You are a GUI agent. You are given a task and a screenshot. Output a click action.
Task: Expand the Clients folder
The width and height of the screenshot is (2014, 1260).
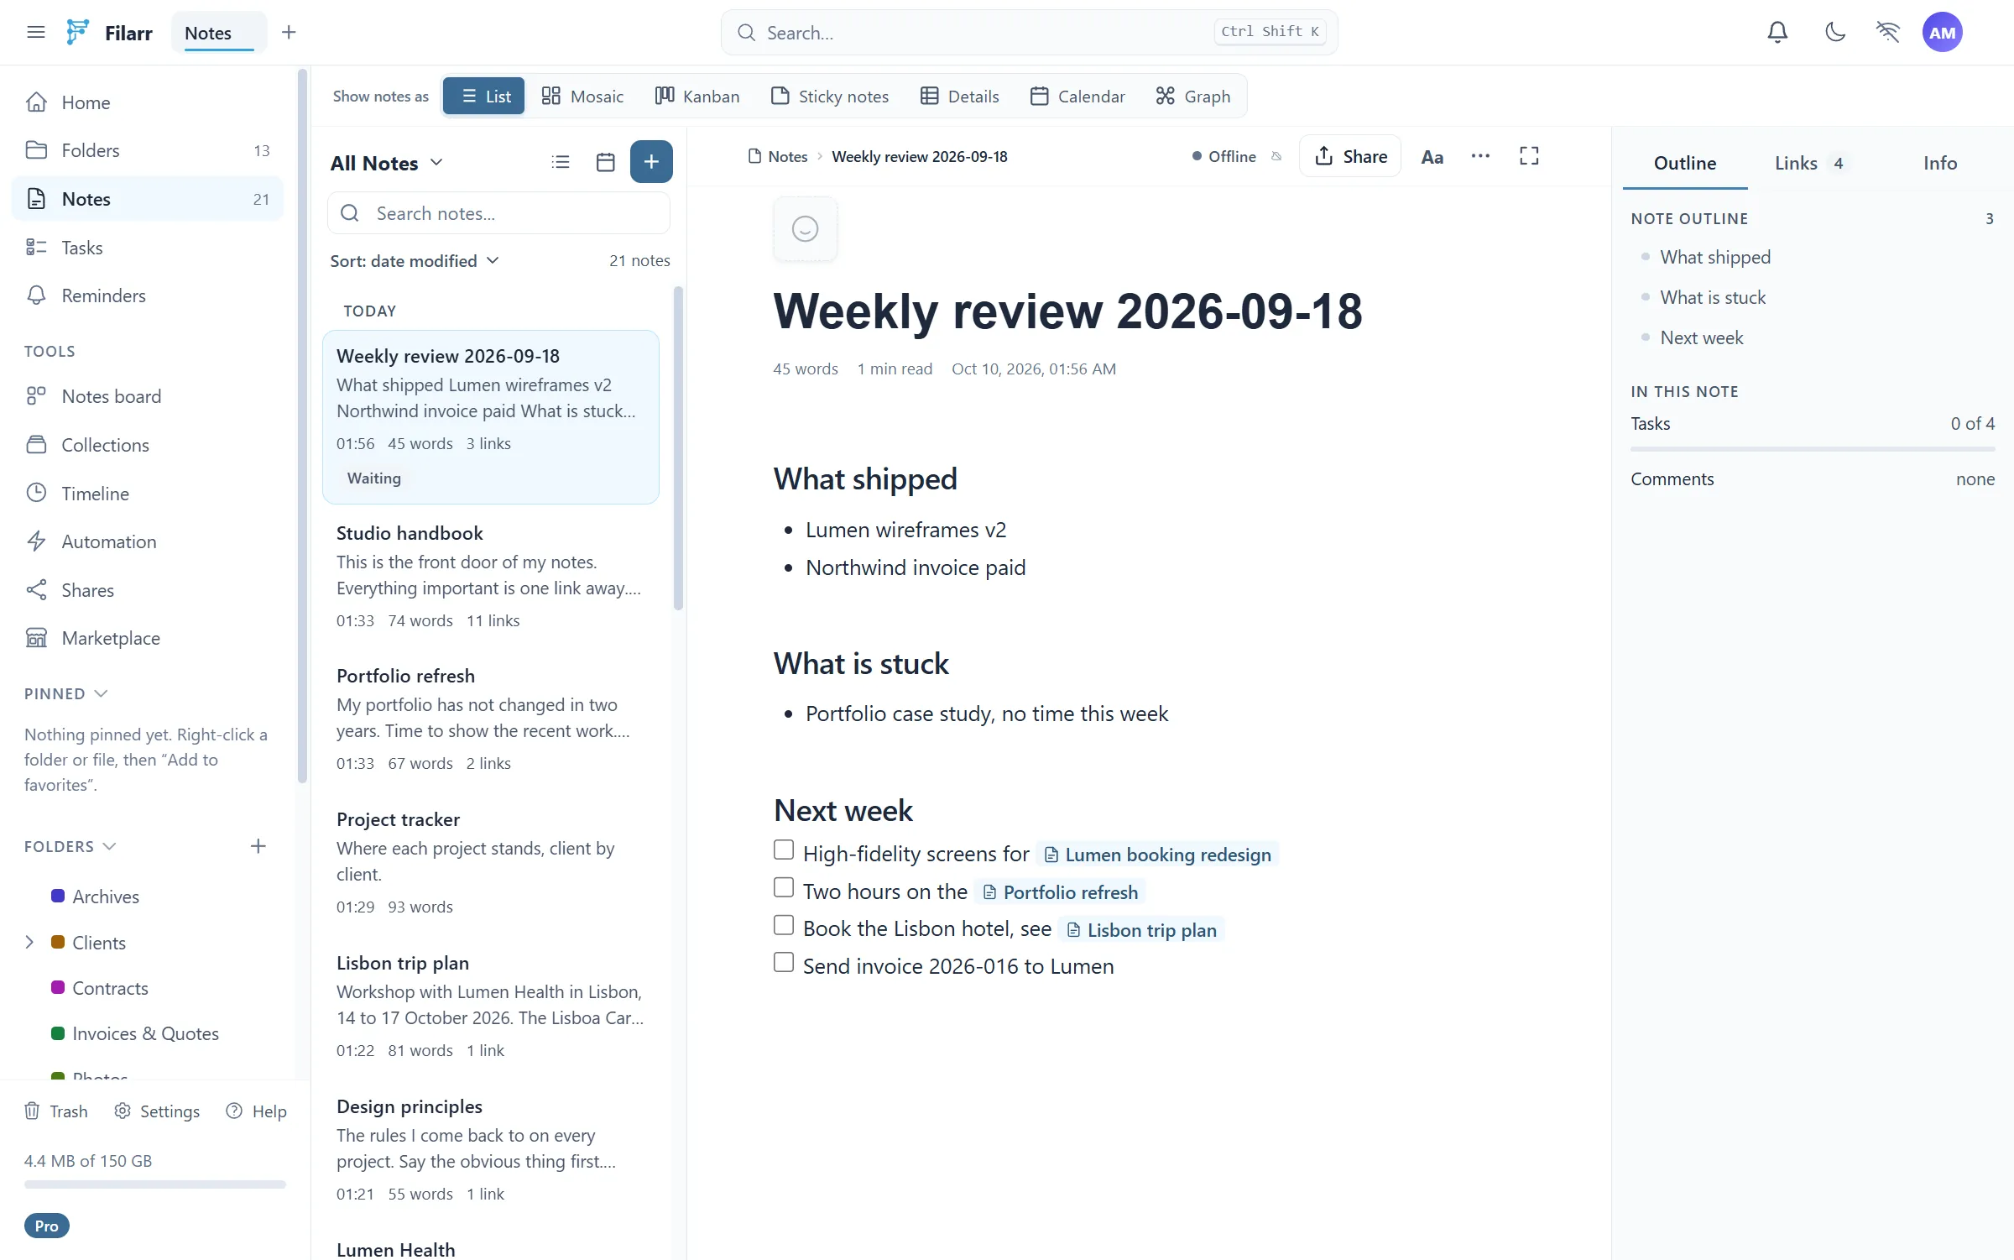29,943
